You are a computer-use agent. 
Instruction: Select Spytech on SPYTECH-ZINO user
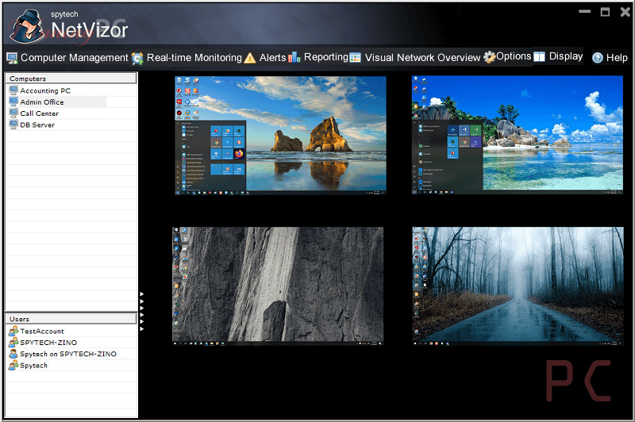click(71, 354)
